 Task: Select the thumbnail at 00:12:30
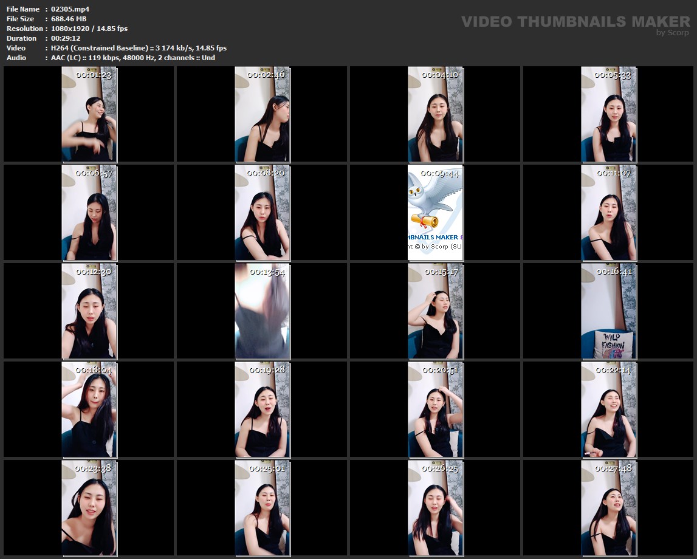pos(89,311)
